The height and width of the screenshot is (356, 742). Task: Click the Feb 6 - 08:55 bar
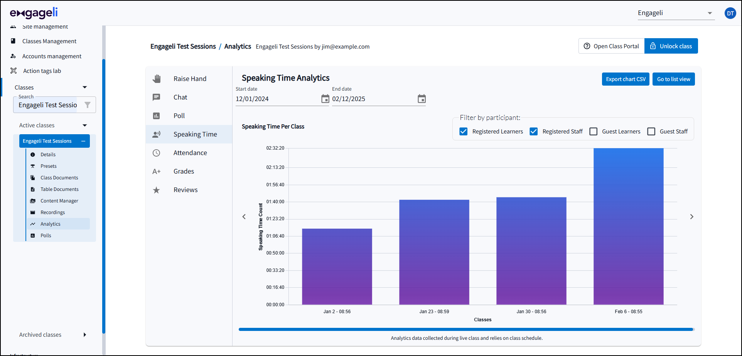click(x=629, y=226)
